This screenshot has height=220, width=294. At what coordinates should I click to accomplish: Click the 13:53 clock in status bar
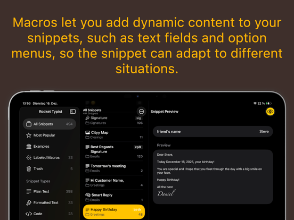coord(27,103)
